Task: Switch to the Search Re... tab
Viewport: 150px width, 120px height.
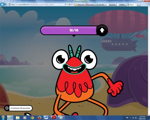Action: [x=111, y=5]
